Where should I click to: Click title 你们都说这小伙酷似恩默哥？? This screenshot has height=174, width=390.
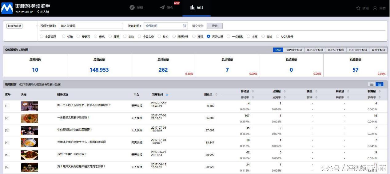point(74,130)
